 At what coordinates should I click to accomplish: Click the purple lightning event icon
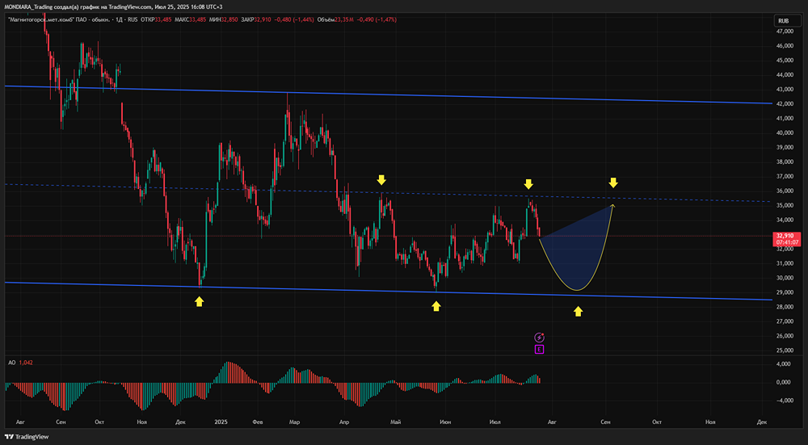pos(539,338)
